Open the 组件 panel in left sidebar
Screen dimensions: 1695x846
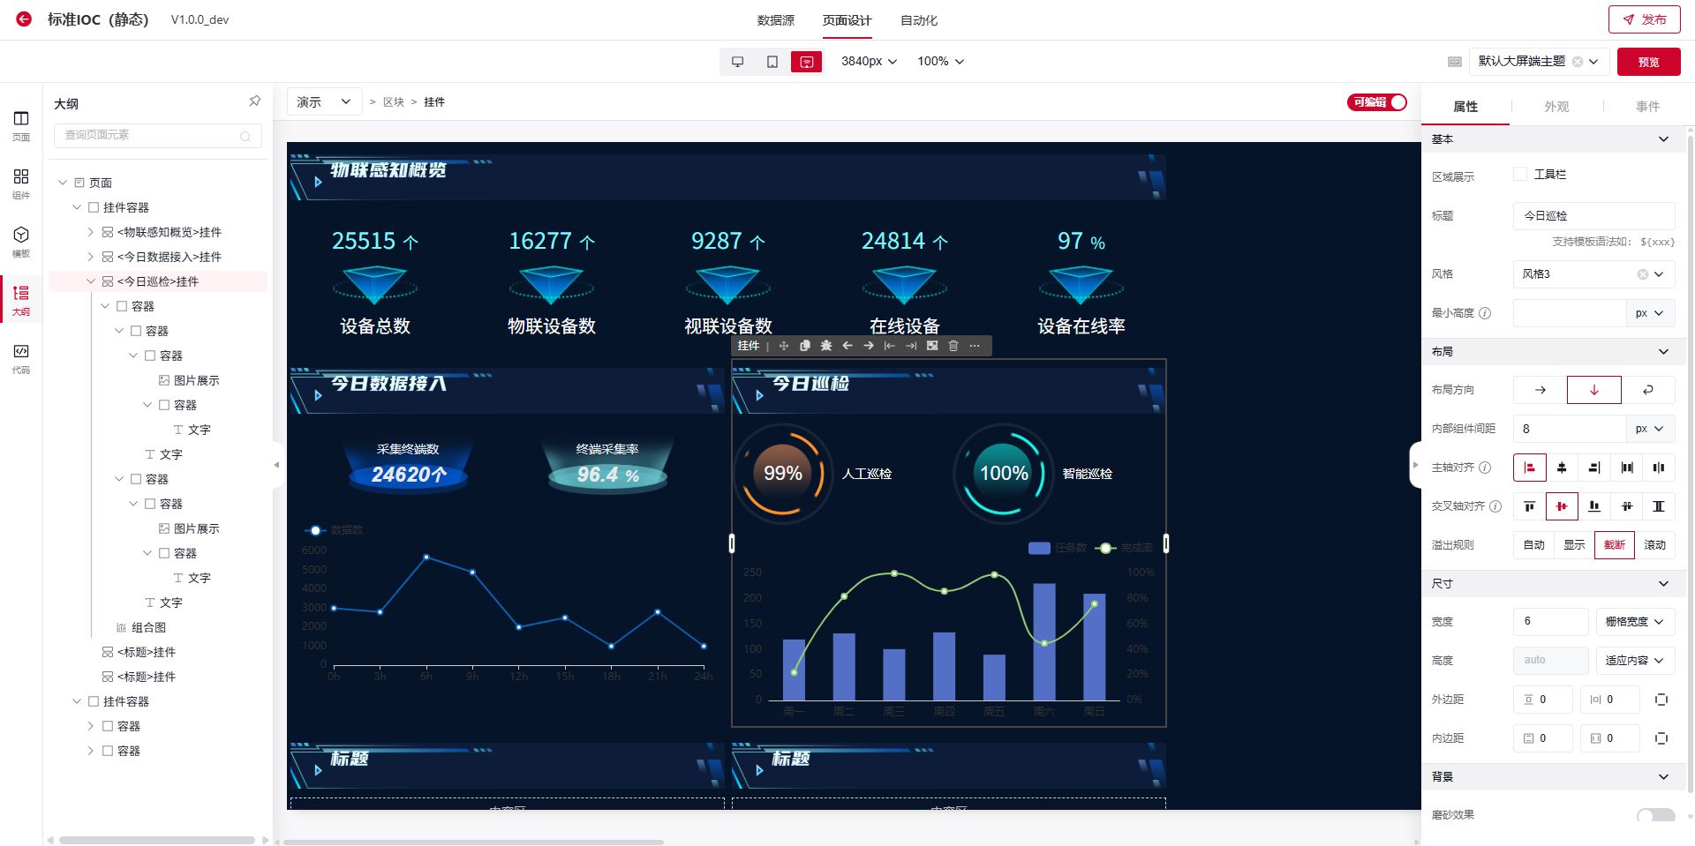click(21, 183)
